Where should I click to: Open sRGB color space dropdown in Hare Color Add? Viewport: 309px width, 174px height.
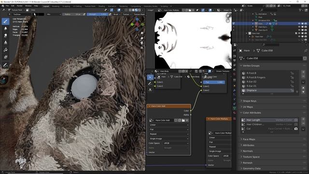point(176,143)
